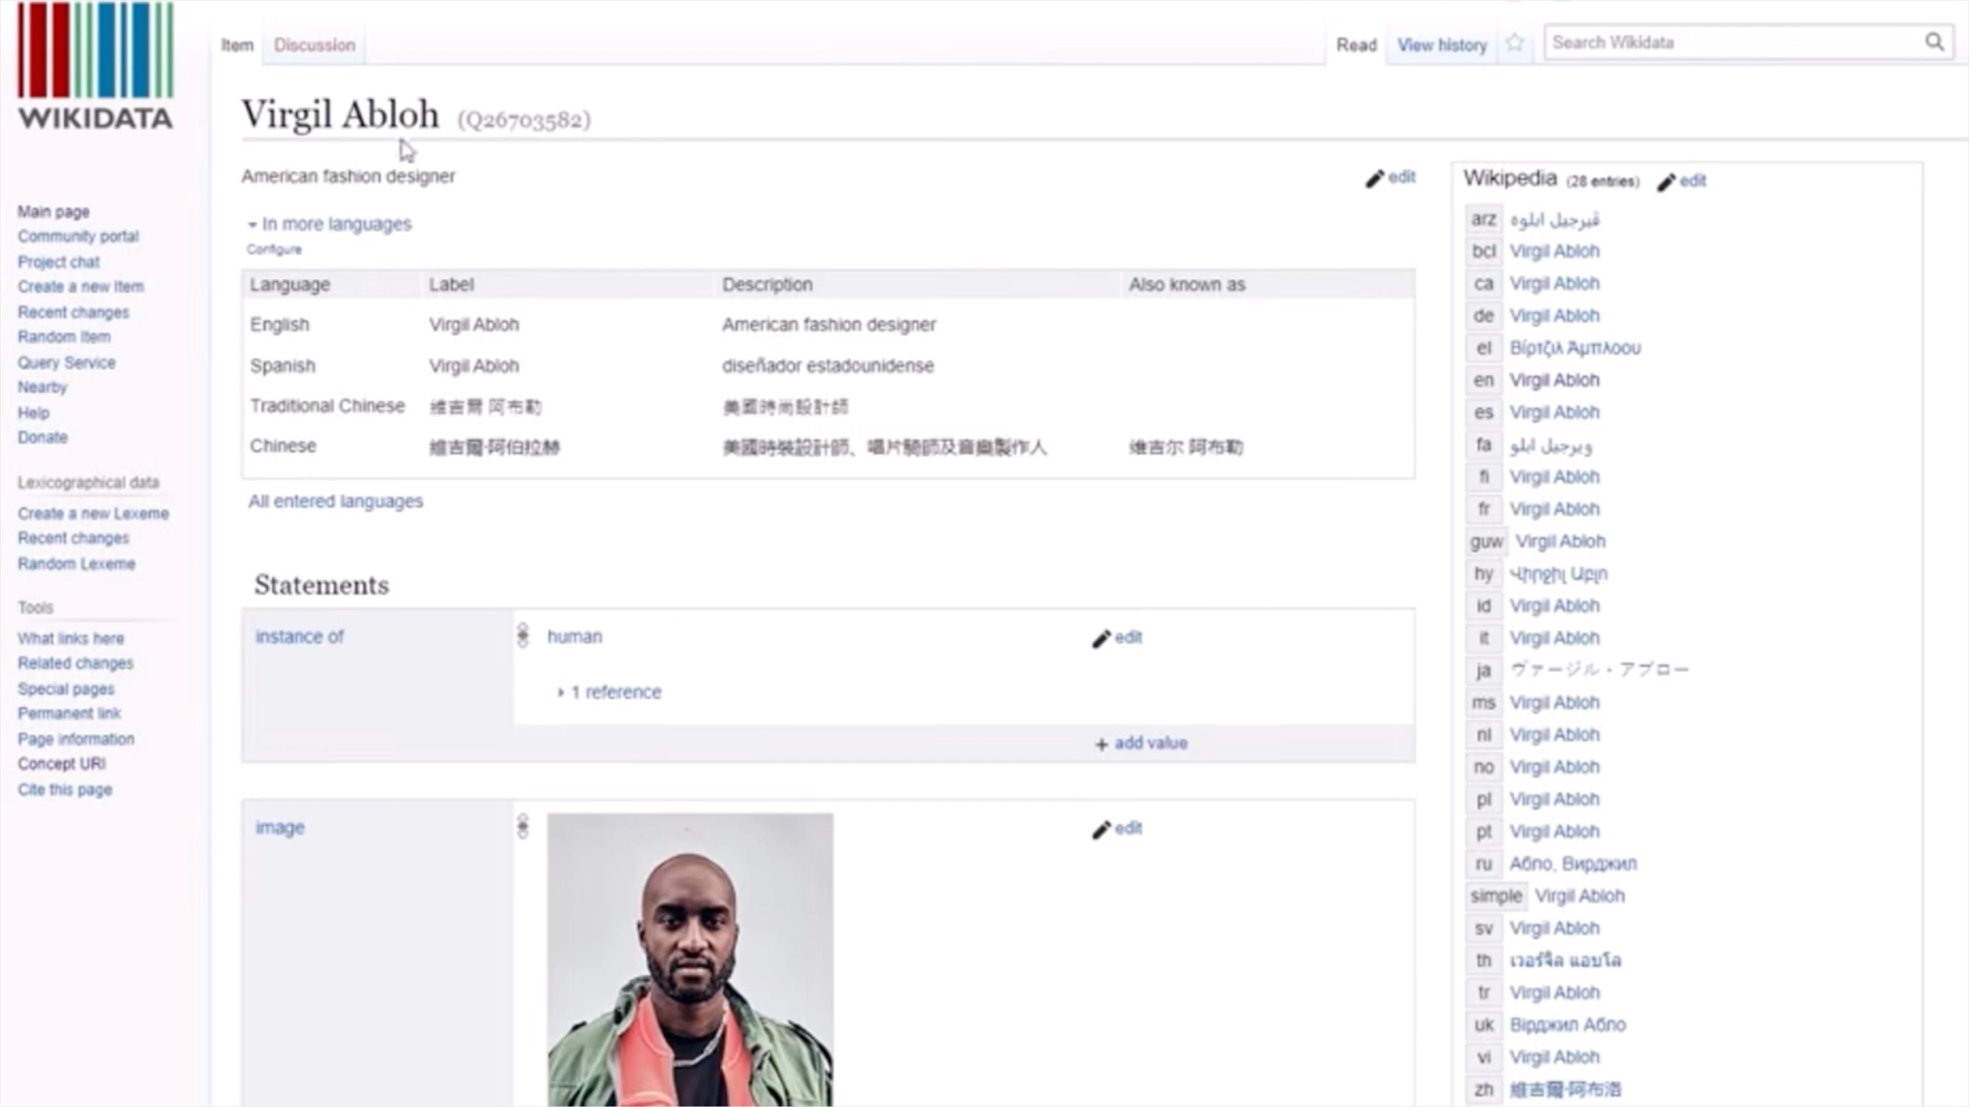Viewport: 1969px width, 1107px height.
Task: Click the Permanent link
Action: (x=69, y=713)
